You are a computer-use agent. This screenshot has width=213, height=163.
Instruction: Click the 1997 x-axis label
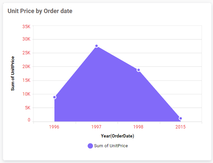(x=96, y=127)
